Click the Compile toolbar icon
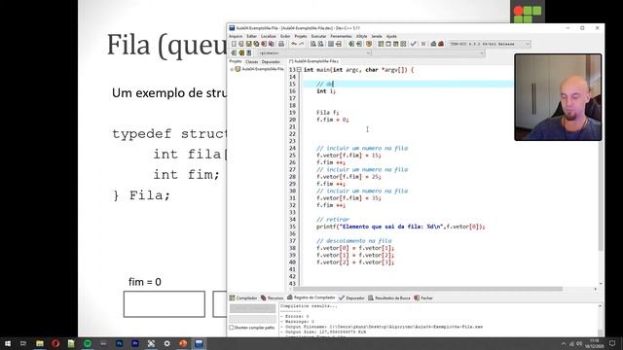 (x=381, y=44)
